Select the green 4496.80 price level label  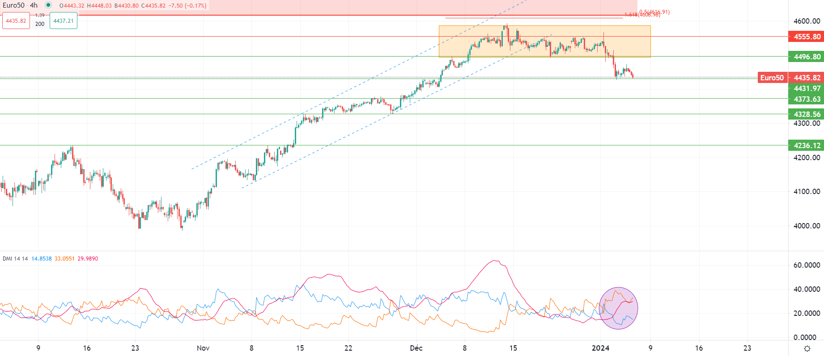806,57
